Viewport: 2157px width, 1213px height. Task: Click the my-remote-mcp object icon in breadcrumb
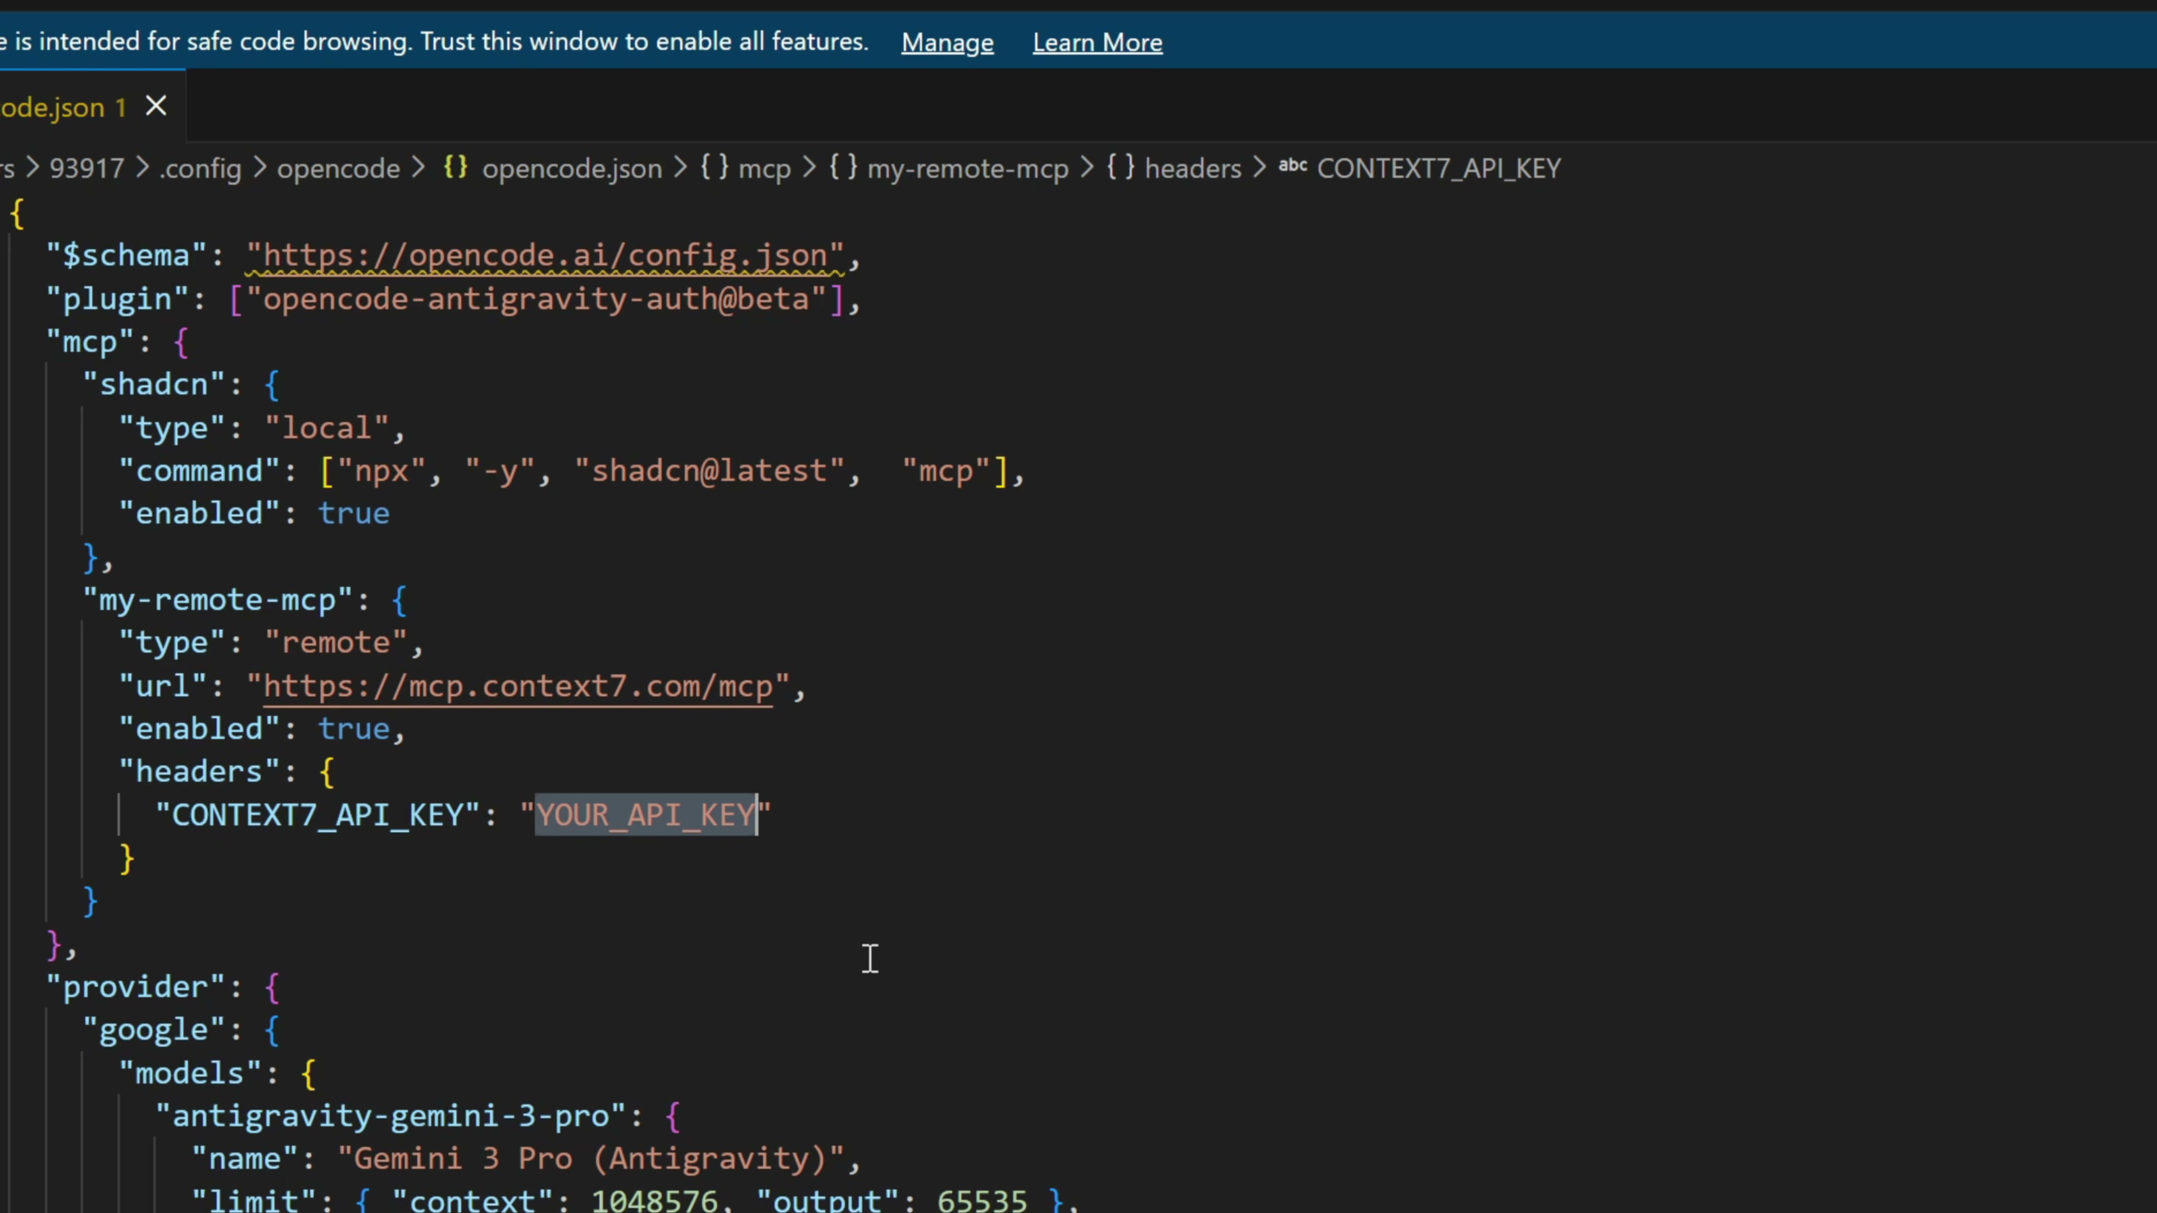coord(843,167)
